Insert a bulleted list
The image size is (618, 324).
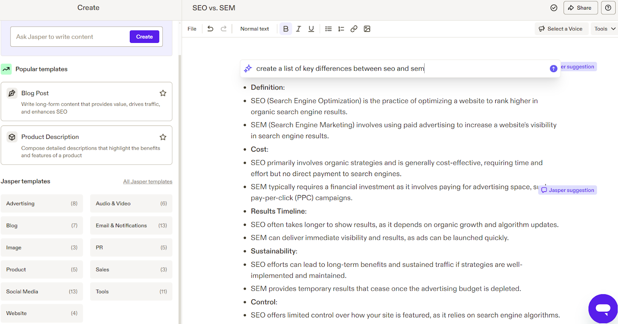click(x=328, y=29)
